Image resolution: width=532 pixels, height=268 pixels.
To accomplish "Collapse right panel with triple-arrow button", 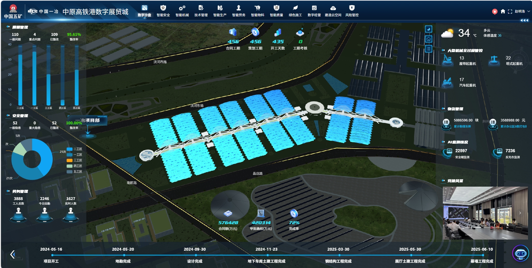I will point(524,20).
